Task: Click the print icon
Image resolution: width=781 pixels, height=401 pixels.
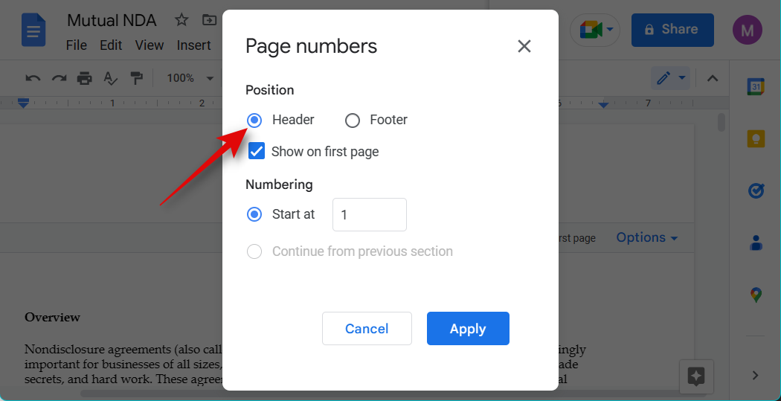Action: [x=85, y=78]
